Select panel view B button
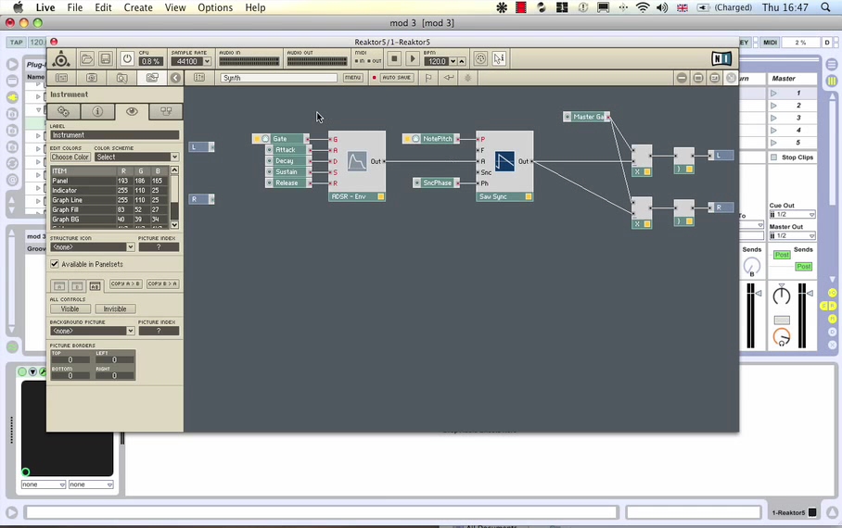The image size is (842, 528). point(77,285)
